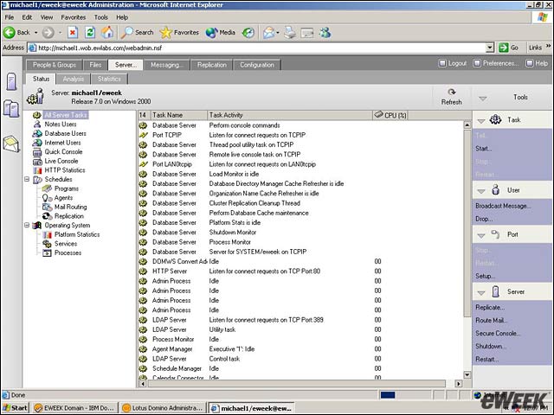Open the Favorites menu

[x=73, y=17]
